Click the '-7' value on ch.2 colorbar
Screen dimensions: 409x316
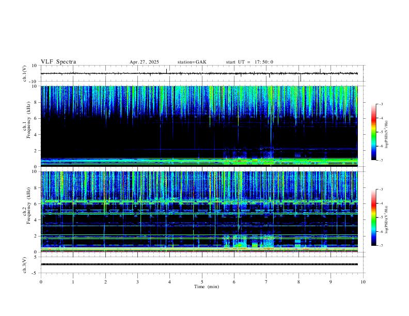pos(381,246)
